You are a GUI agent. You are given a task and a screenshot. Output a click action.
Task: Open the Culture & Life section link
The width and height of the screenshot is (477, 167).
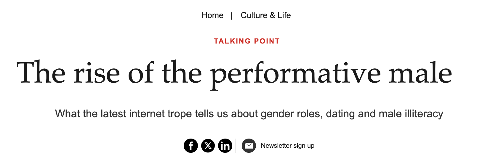click(266, 15)
